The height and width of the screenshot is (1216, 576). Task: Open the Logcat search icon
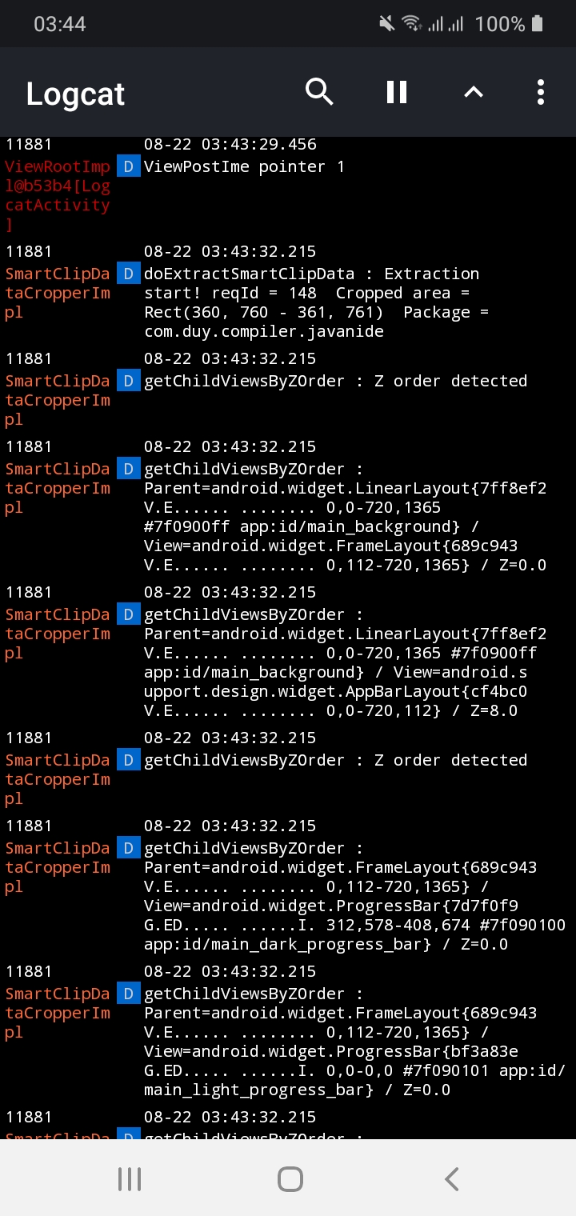click(x=319, y=92)
